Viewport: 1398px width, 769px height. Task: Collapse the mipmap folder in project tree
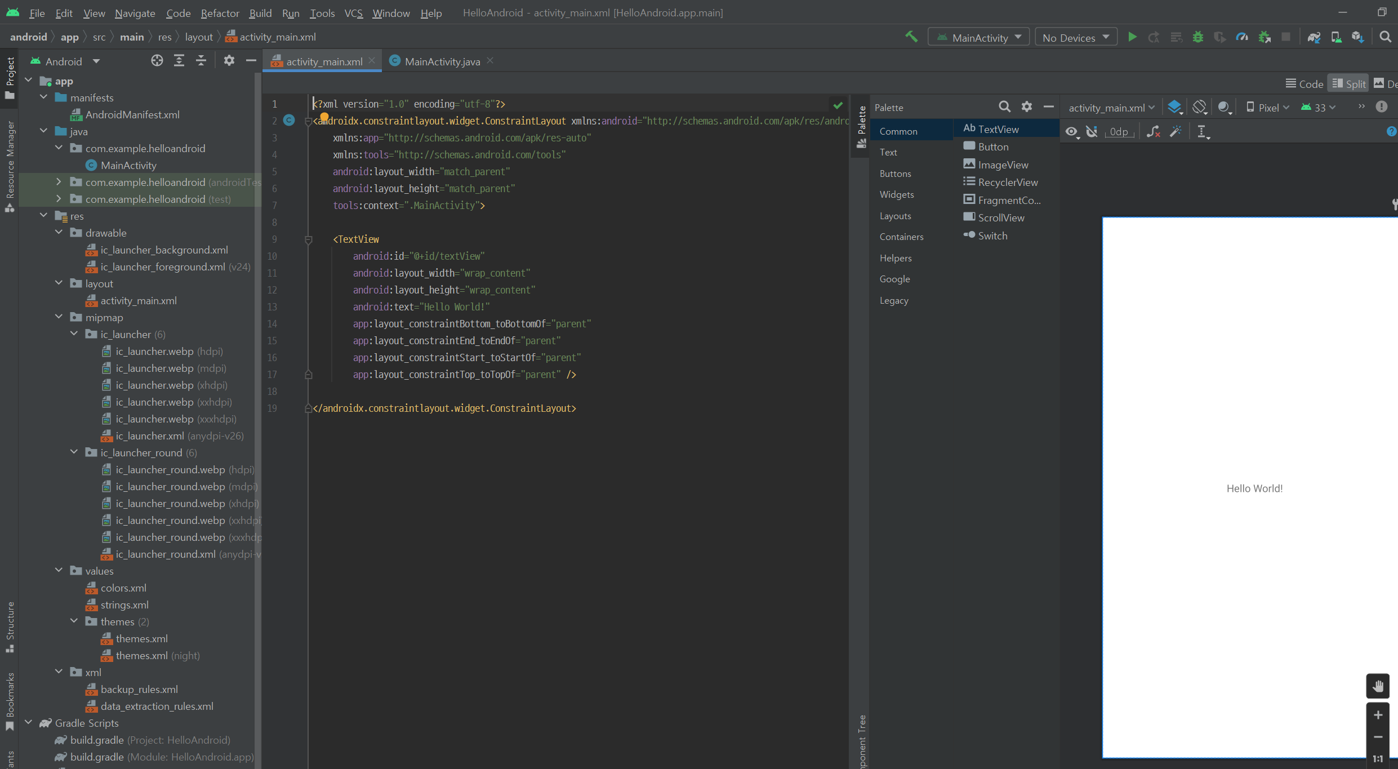(59, 317)
